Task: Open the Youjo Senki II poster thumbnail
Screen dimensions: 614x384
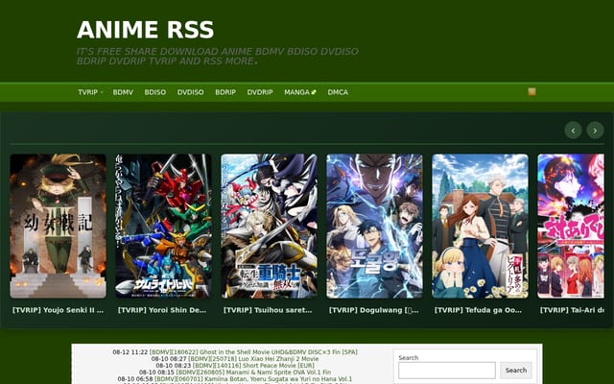Action: [58, 227]
